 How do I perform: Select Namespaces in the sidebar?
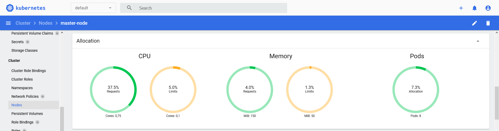click(x=22, y=88)
